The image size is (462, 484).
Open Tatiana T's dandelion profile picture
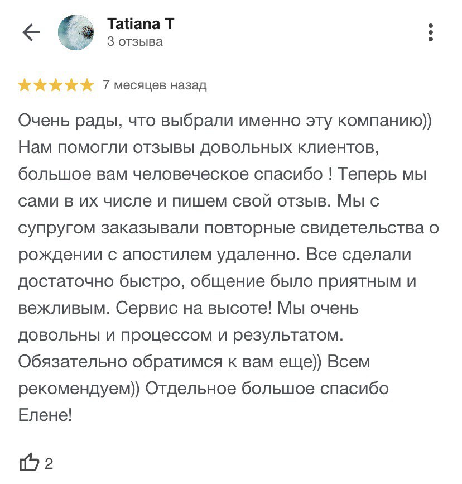pyautogui.click(x=76, y=32)
